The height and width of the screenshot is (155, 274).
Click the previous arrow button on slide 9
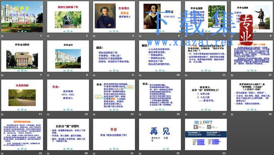110,70
